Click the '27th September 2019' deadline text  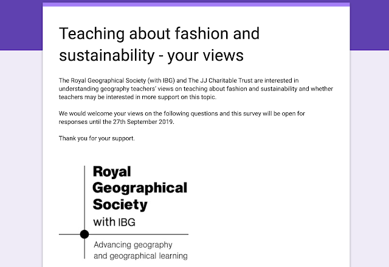point(143,122)
